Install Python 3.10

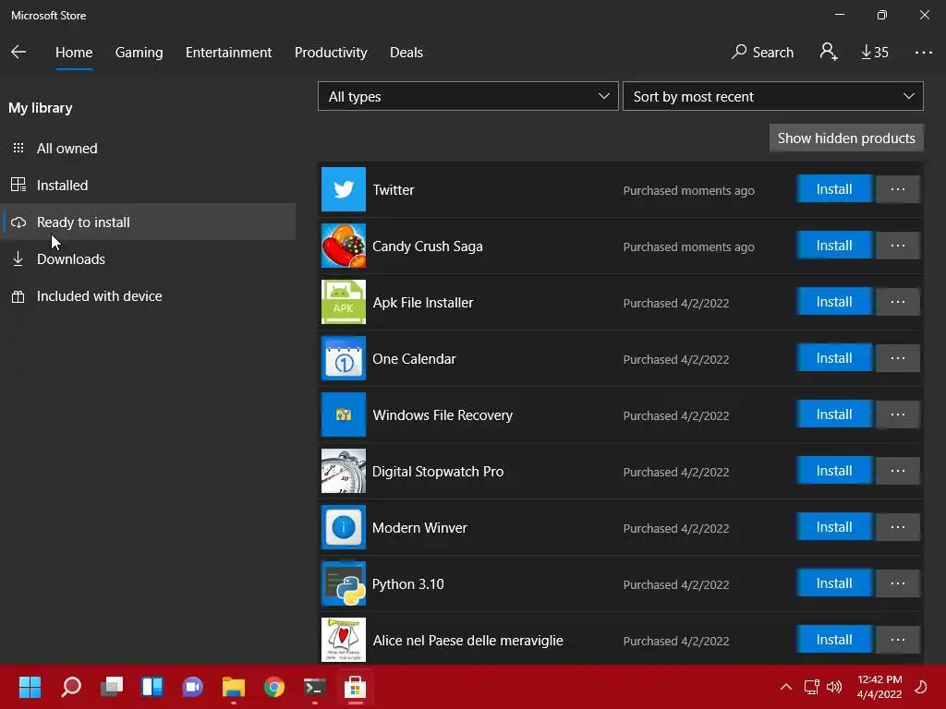(x=834, y=583)
